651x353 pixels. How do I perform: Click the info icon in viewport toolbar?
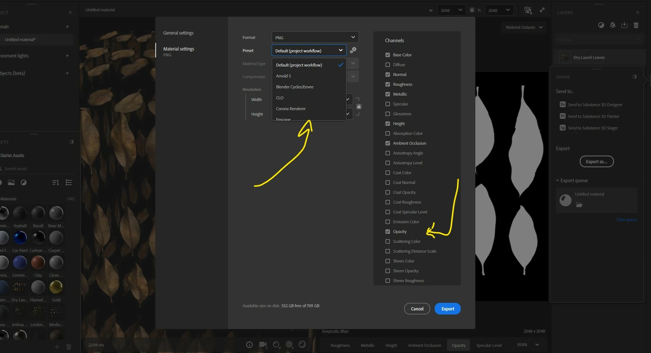pos(249,345)
